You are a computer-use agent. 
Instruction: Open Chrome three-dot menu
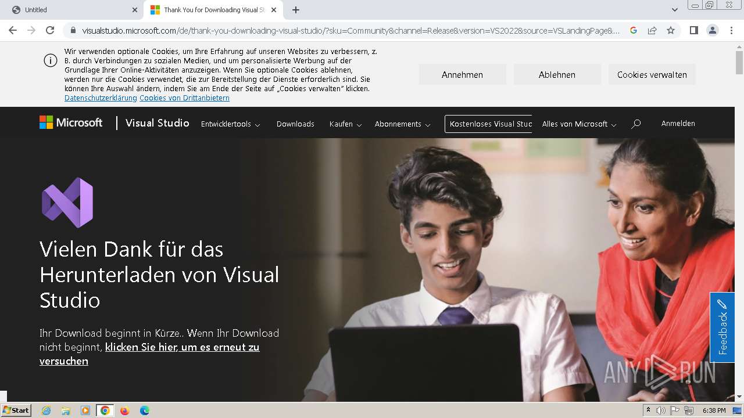coord(731,30)
